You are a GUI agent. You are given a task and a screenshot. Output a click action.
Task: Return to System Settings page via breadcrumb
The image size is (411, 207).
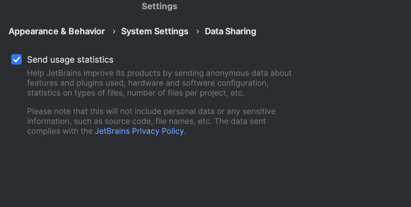click(154, 31)
